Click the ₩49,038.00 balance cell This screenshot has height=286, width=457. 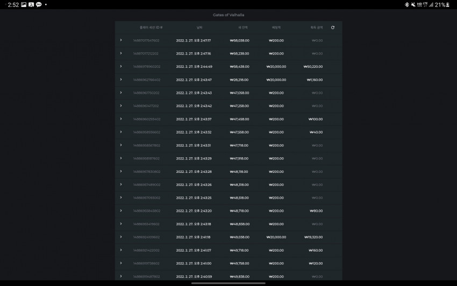[240, 238]
